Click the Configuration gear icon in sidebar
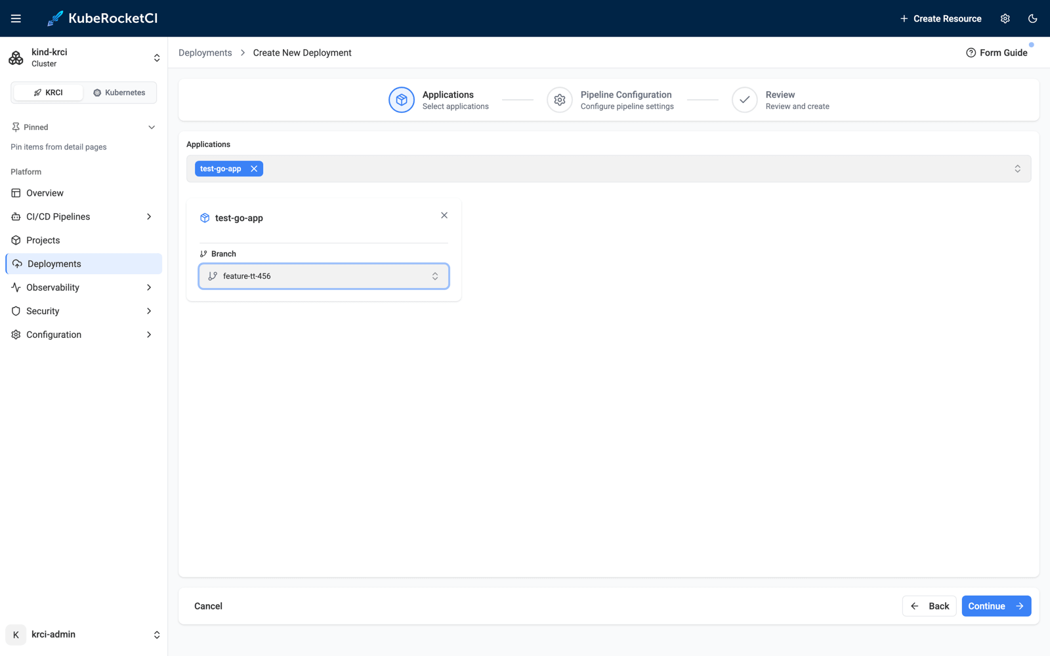 click(x=16, y=335)
